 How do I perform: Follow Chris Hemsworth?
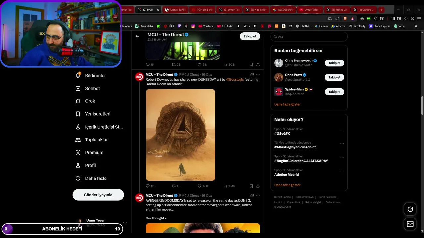[334, 63]
